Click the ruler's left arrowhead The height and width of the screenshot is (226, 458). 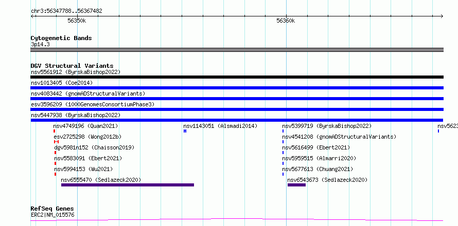coord(32,16)
